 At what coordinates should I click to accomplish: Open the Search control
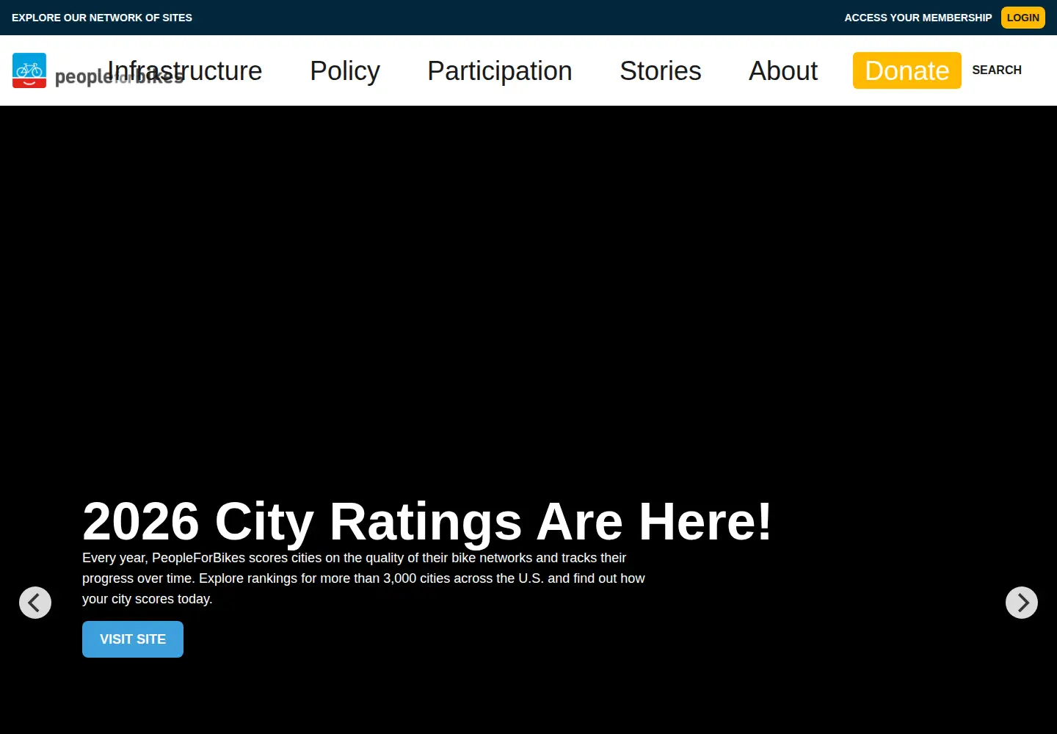[997, 70]
